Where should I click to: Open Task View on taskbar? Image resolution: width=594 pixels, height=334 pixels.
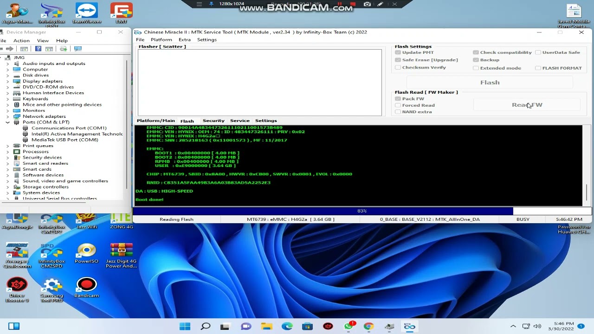pyautogui.click(x=225, y=327)
